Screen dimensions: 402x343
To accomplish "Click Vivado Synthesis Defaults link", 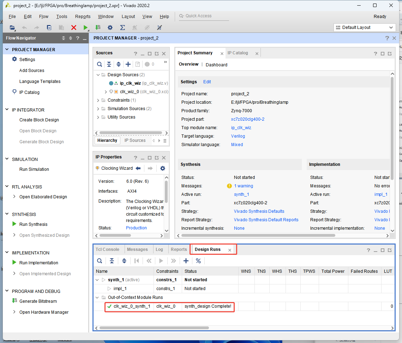I will 259,211.
